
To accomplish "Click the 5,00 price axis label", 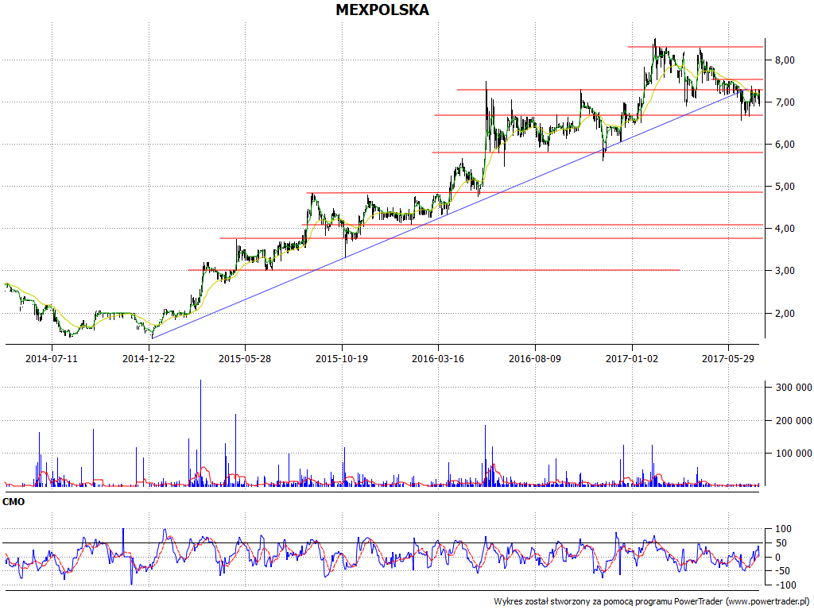I will click(785, 186).
